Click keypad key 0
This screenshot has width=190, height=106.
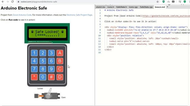coord(43,77)
